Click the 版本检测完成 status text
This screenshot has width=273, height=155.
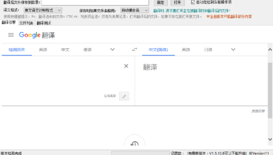coord(11,153)
